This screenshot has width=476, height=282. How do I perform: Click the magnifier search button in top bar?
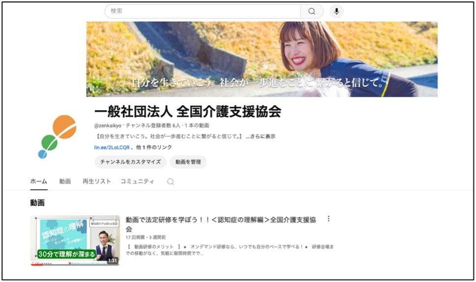[x=312, y=11]
